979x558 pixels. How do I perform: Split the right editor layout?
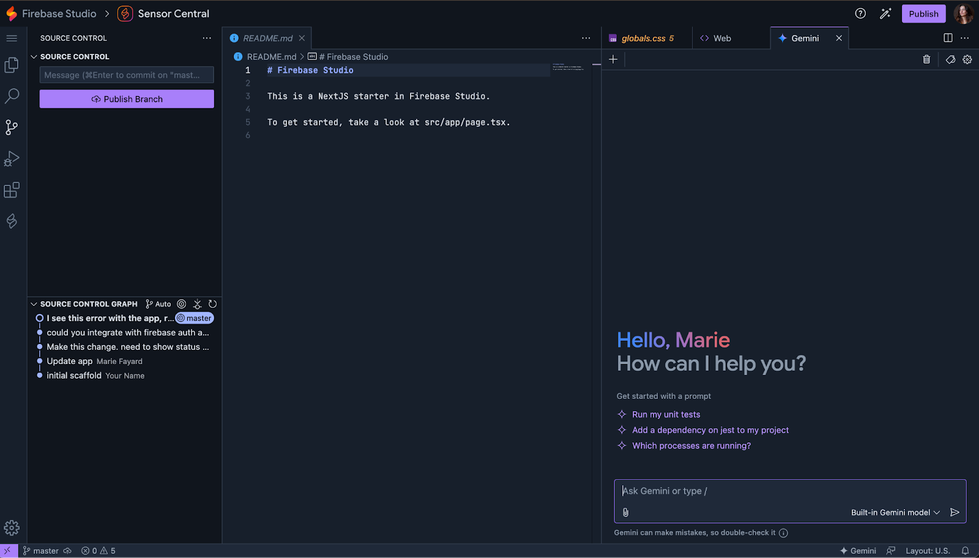click(948, 38)
